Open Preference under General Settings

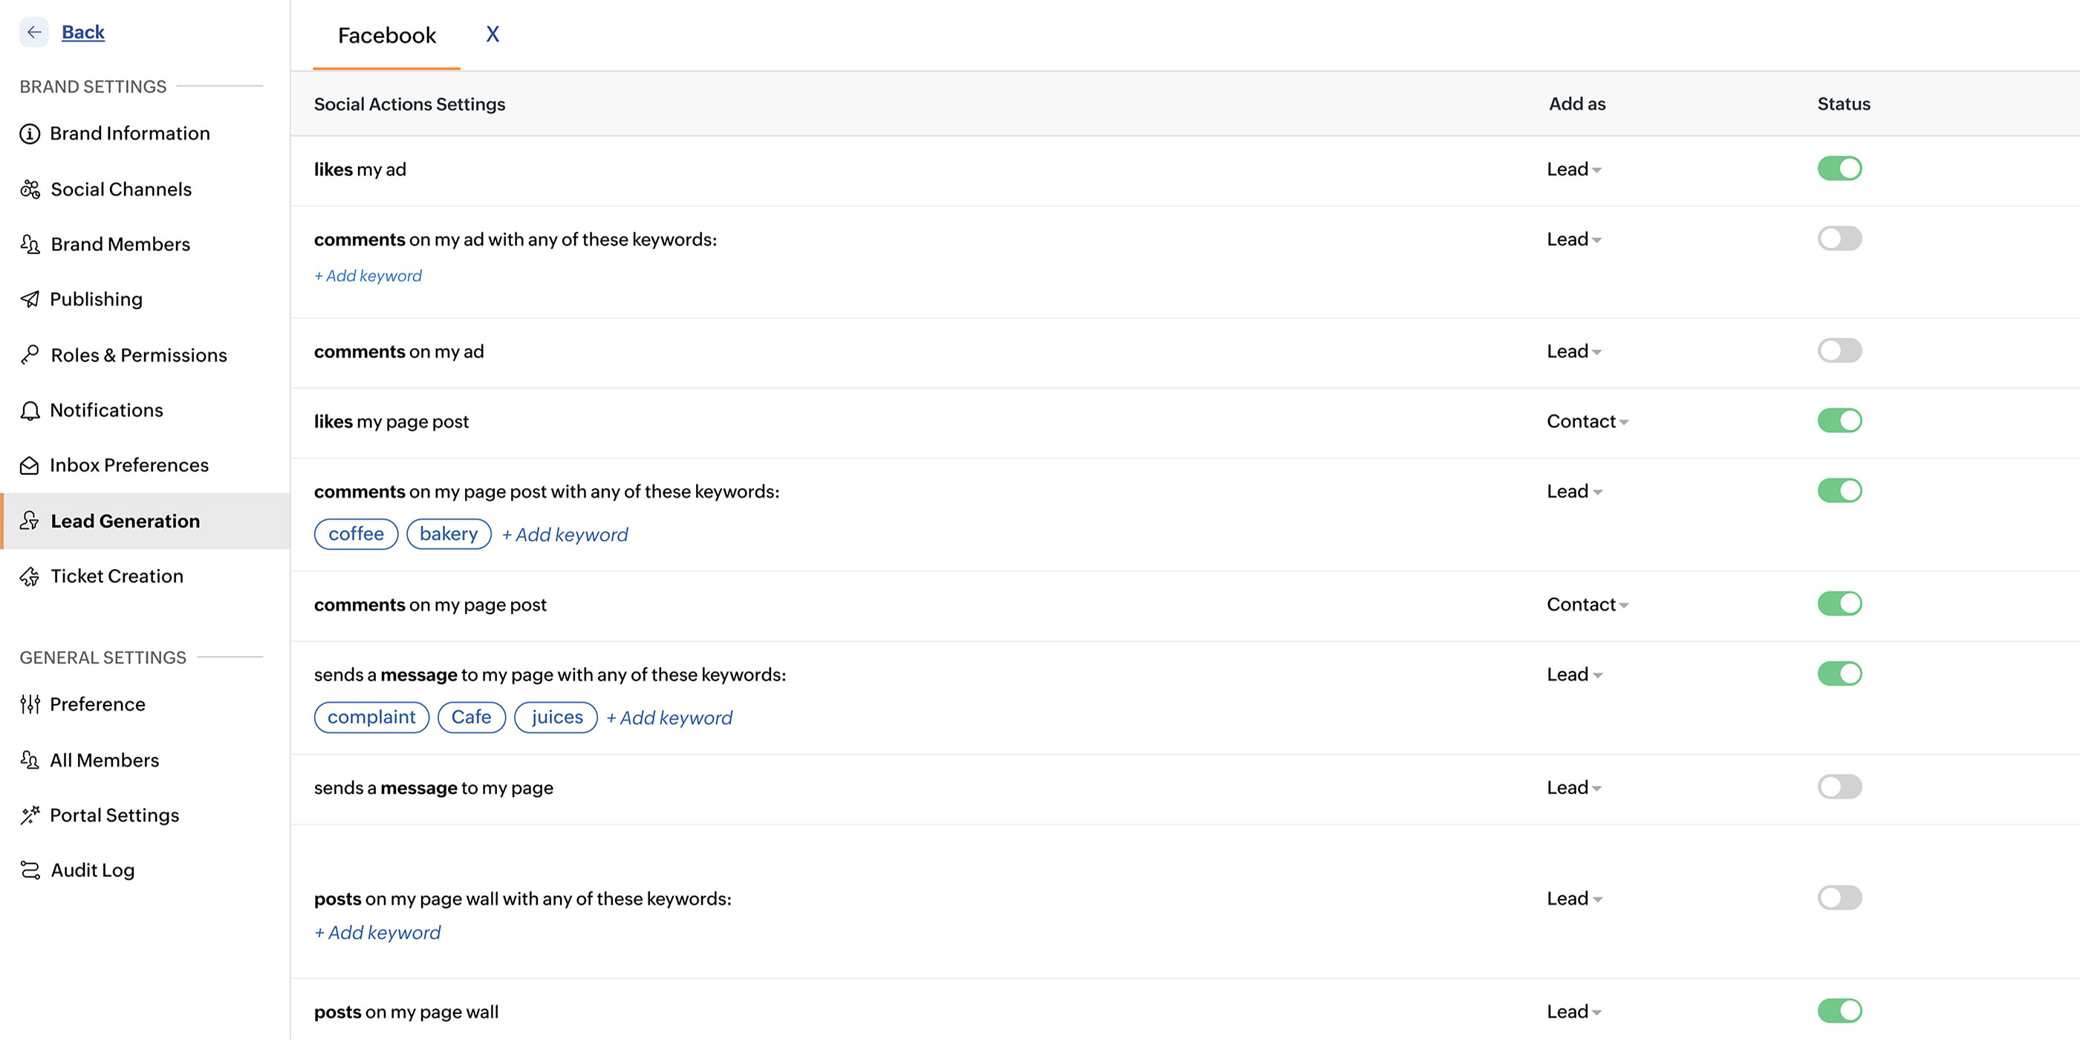tap(97, 704)
